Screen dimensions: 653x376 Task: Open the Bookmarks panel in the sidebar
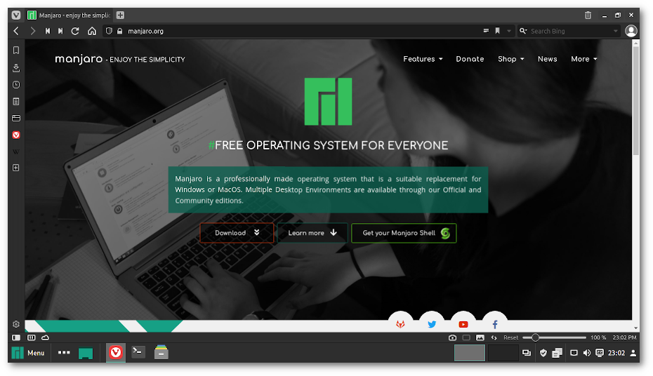tap(16, 51)
